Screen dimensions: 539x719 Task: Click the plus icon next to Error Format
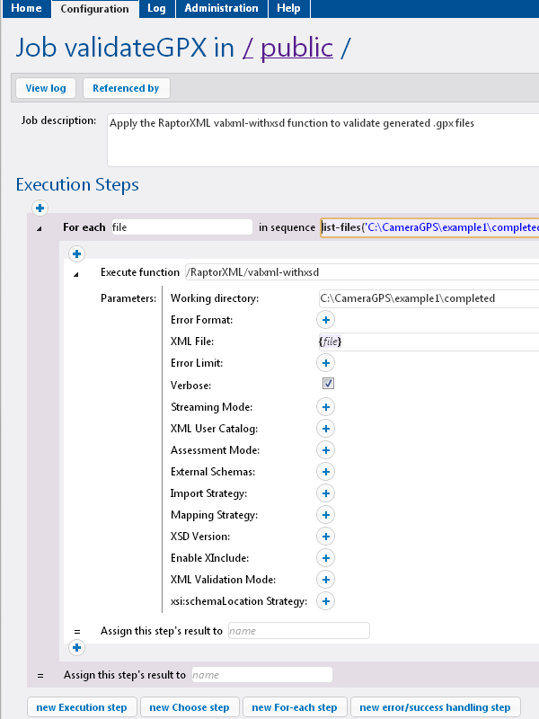pyautogui.click(x=326, y=320)
